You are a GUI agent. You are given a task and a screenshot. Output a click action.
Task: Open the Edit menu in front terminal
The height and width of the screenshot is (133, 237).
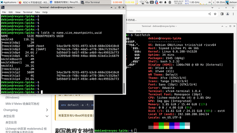pos(11,12)
